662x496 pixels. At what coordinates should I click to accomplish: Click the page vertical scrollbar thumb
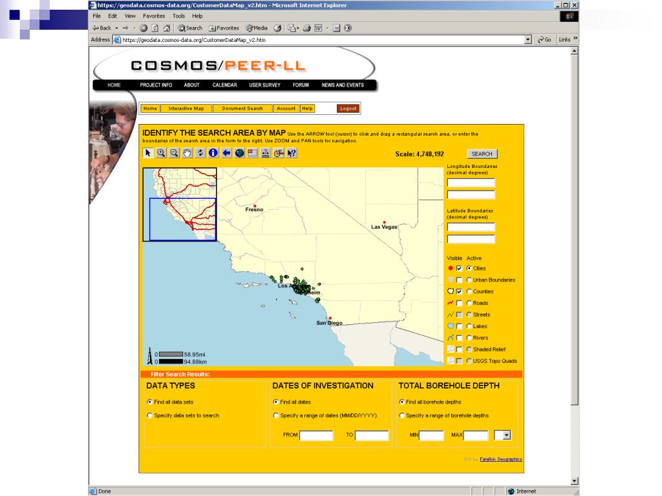[x=574, y=230]
